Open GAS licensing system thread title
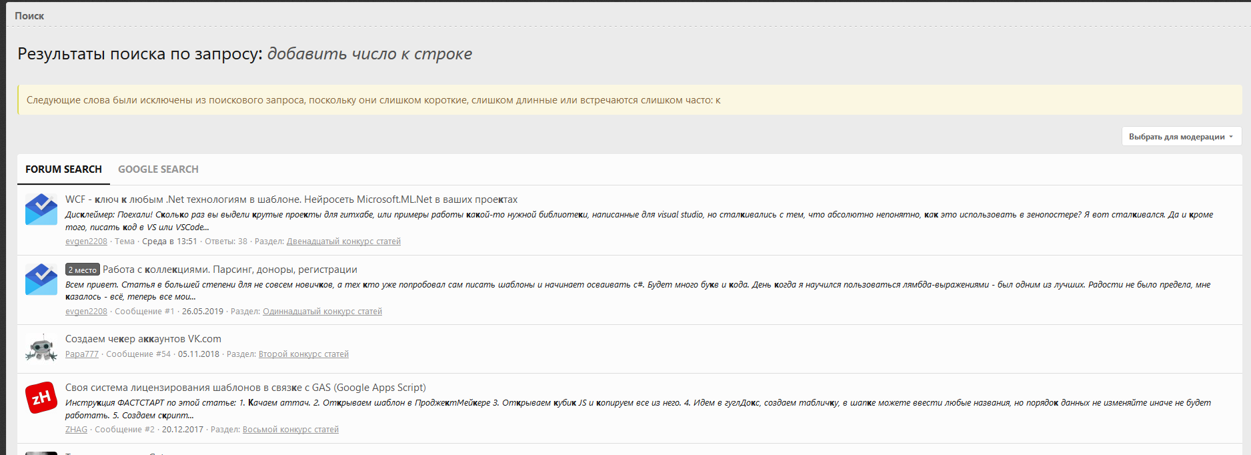The height and width of the screenshot is (455, 1251). (x=245, y=388)
